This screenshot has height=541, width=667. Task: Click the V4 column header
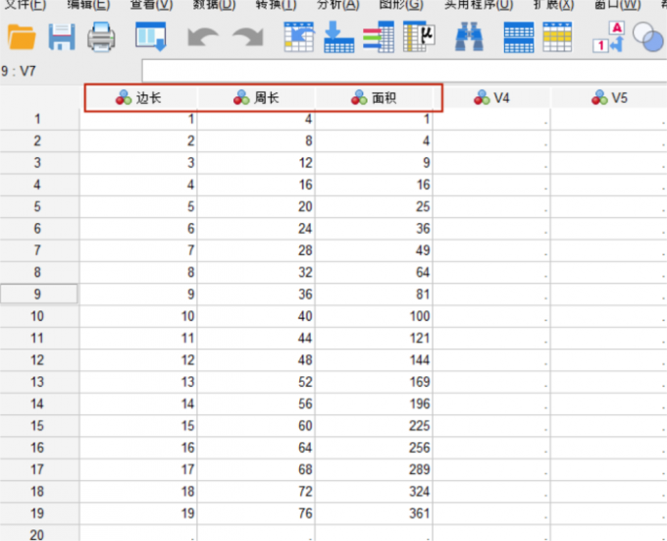(491, 97)
